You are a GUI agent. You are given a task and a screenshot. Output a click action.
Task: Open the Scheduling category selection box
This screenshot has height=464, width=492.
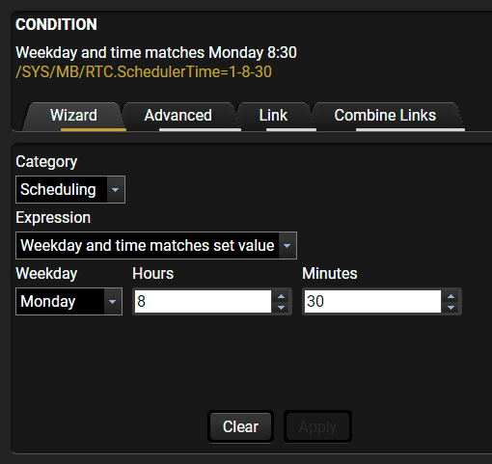(x=70, y=190)
